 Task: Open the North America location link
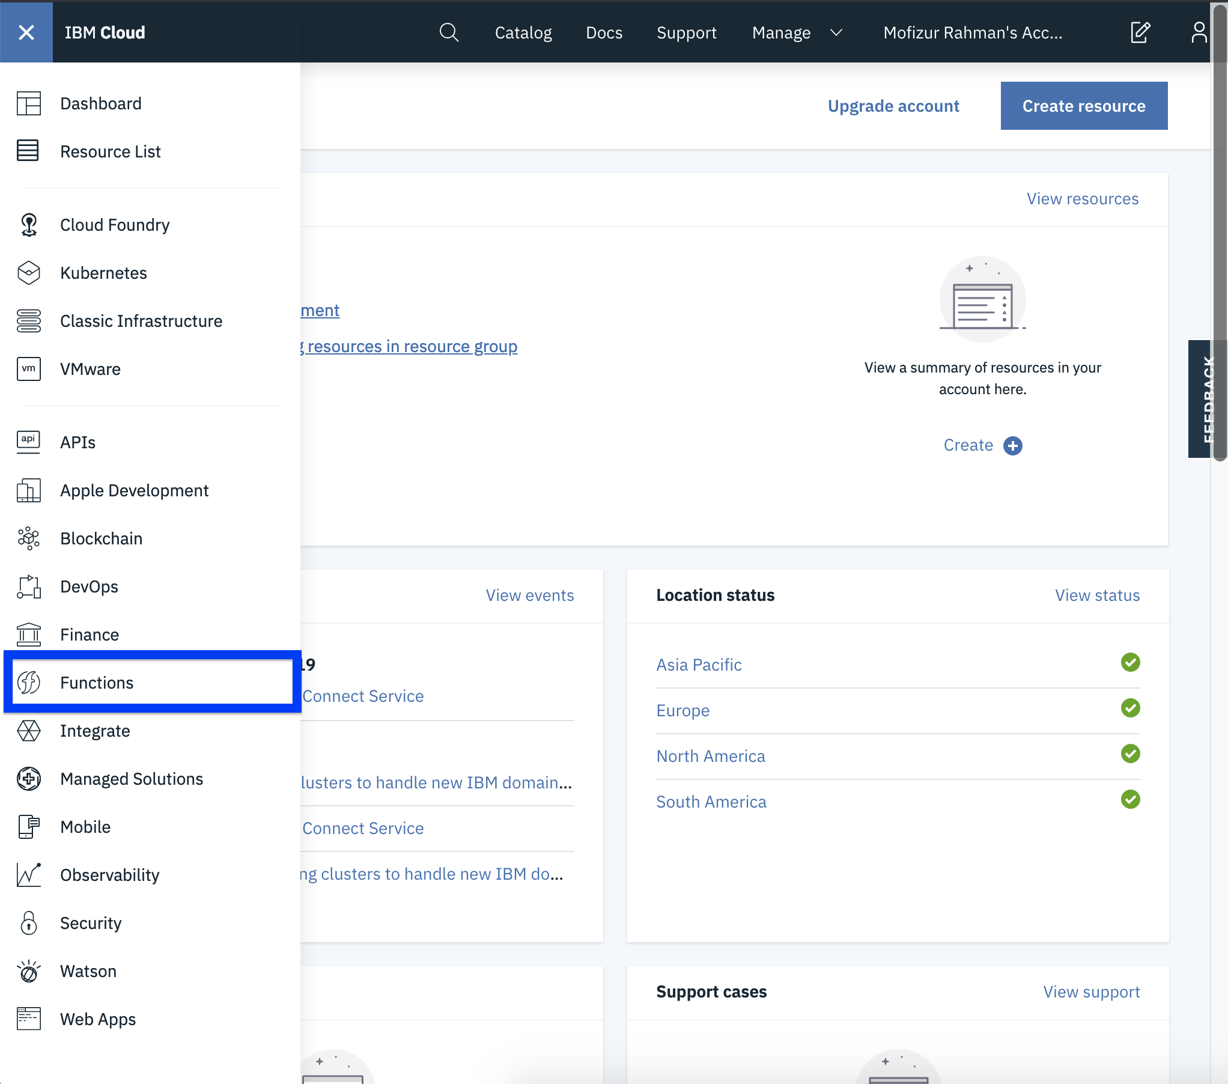pyautogui.click(x=711, y=756)
